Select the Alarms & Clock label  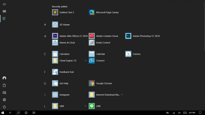(67, 43)
